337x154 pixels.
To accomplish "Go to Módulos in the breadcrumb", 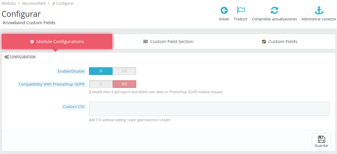I will [9, 4].
